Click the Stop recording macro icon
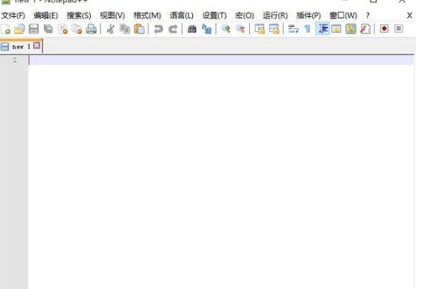 coord(399,28)
